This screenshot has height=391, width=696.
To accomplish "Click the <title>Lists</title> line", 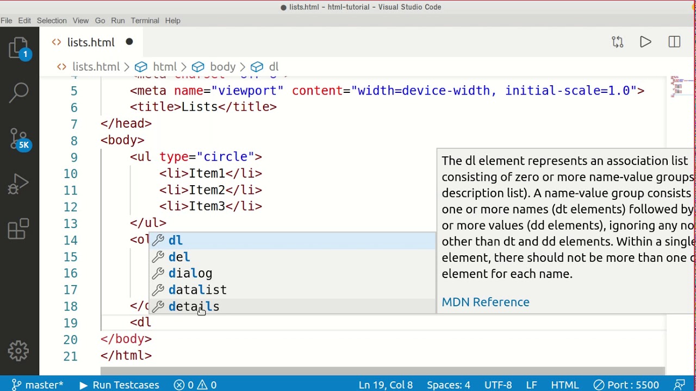I will click(x=203, y=107).
